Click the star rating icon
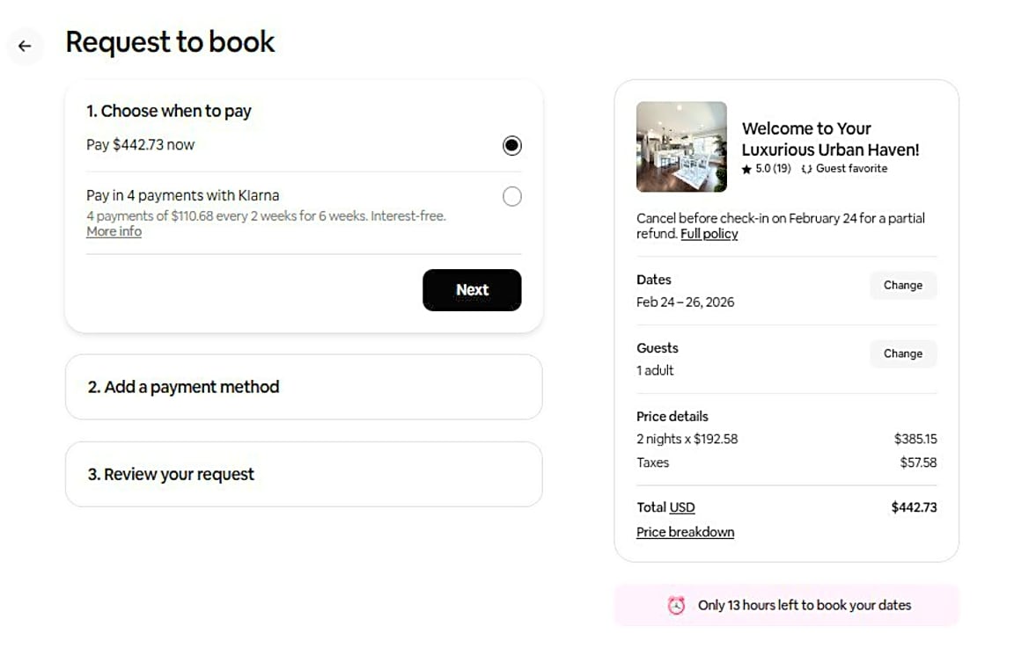The height and width of the screenshot is (670, 1014). pos(746,169)
